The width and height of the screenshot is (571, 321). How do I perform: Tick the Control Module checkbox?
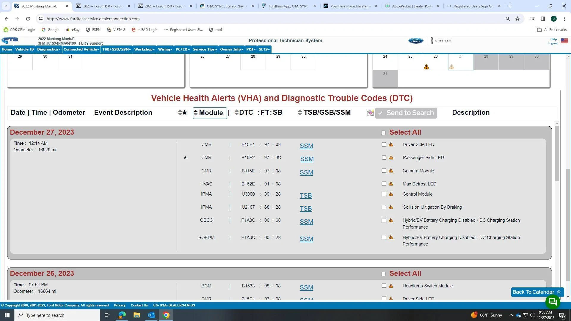click(384, 194)
